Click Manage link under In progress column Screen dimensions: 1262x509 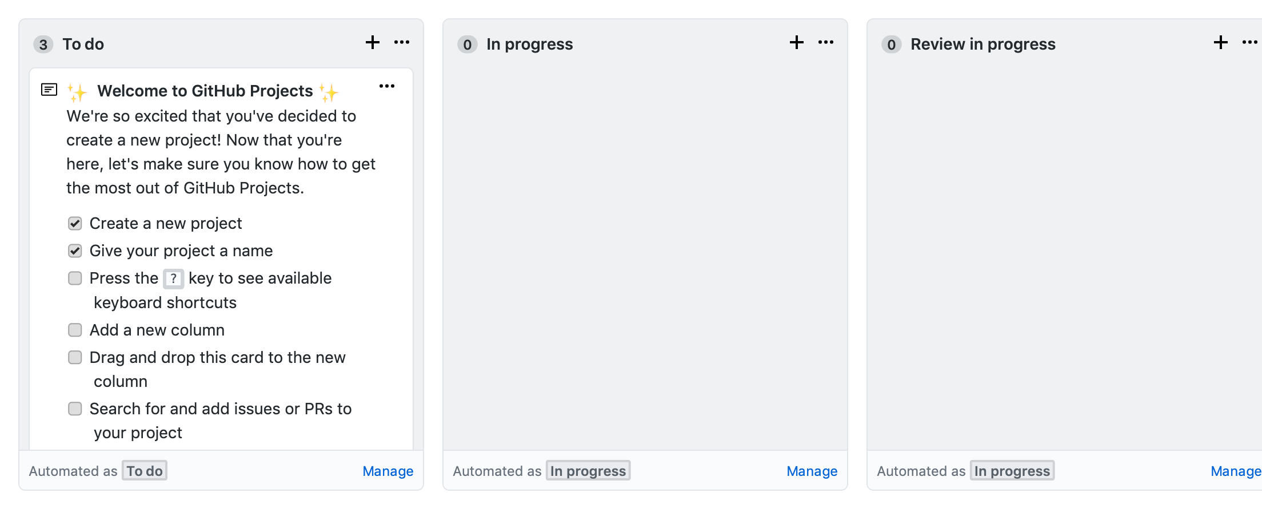tap(812, 471)
